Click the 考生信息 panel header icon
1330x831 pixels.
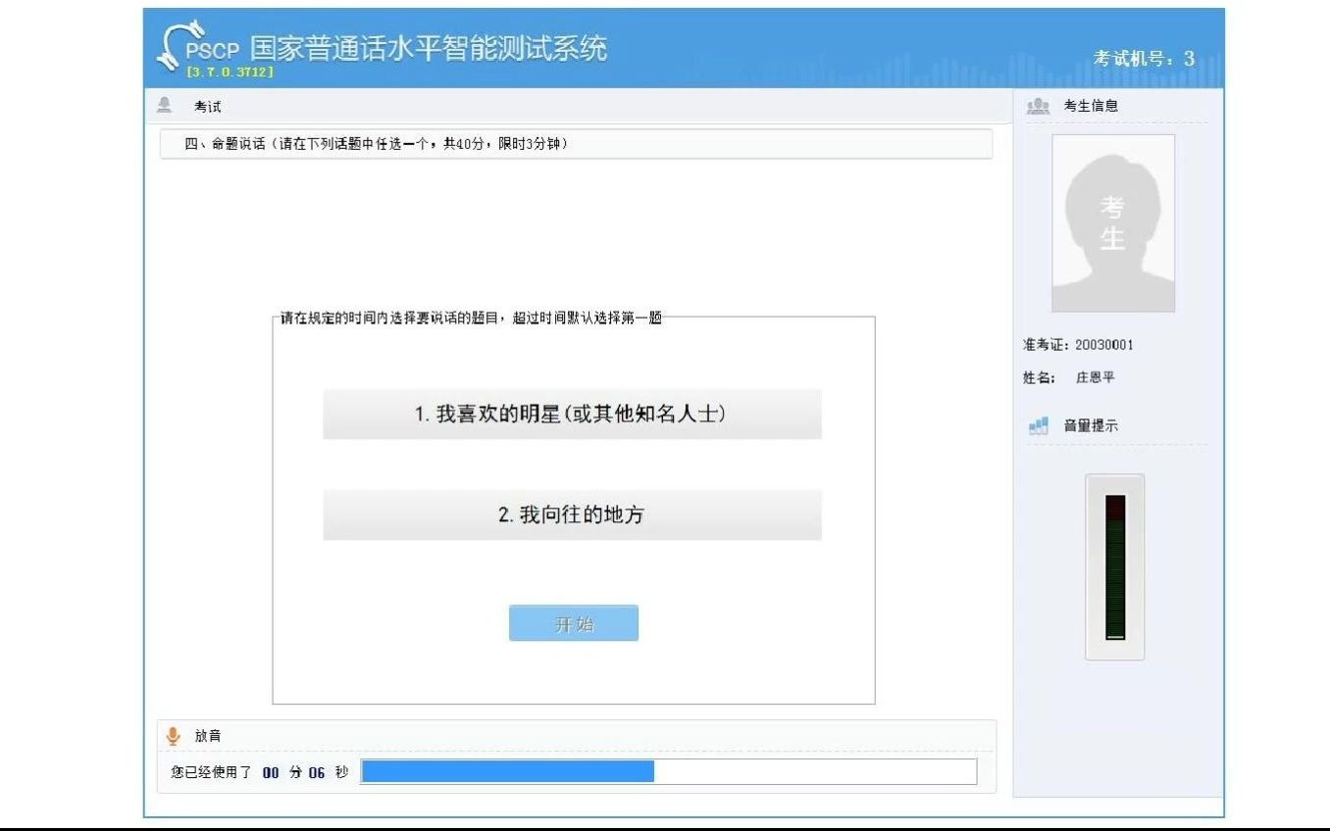(x=1039, y=105)
